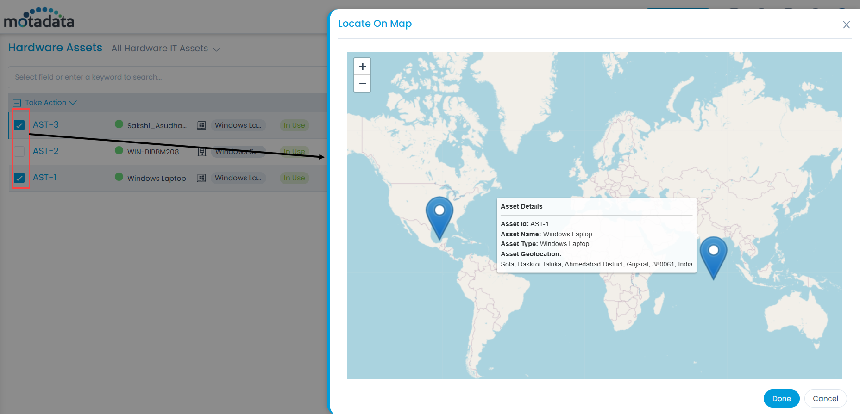Uncheck the AST-1 checkbox
This screenshot has width=860, height=414.
[x=19, y=178]
